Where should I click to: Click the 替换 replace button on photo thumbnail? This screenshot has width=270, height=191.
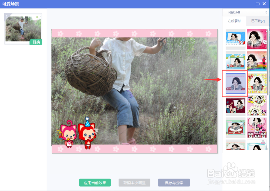36,42
